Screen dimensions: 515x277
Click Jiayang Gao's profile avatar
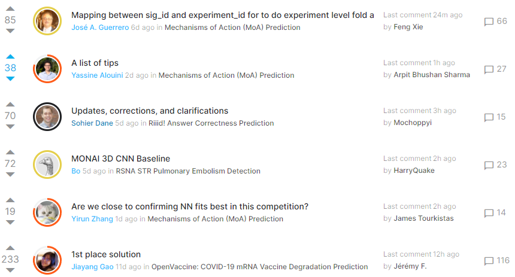(47, 260)
